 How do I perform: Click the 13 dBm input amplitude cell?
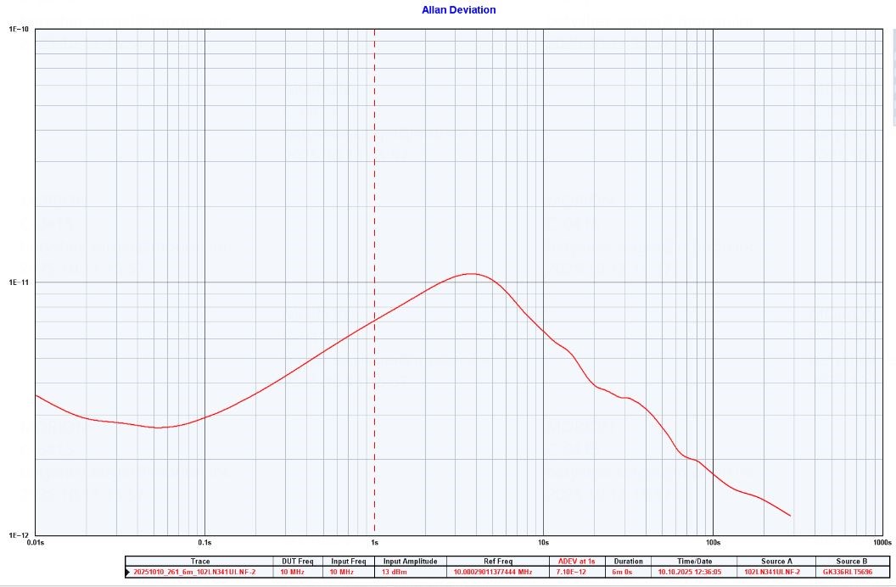410,573
